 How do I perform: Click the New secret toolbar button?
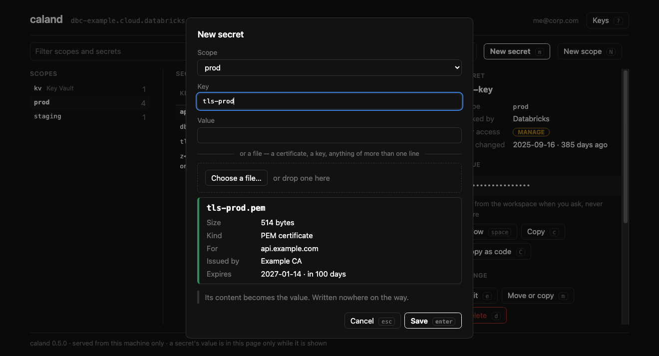(x=517, y=51)
